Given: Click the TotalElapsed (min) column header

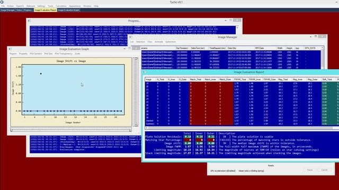Looking at the screenshot, I should coord(218,48).
